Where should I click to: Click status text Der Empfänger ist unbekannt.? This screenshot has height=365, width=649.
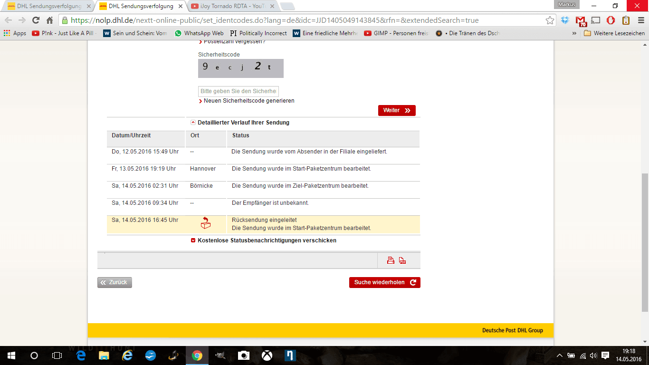[x=270, y=203]
